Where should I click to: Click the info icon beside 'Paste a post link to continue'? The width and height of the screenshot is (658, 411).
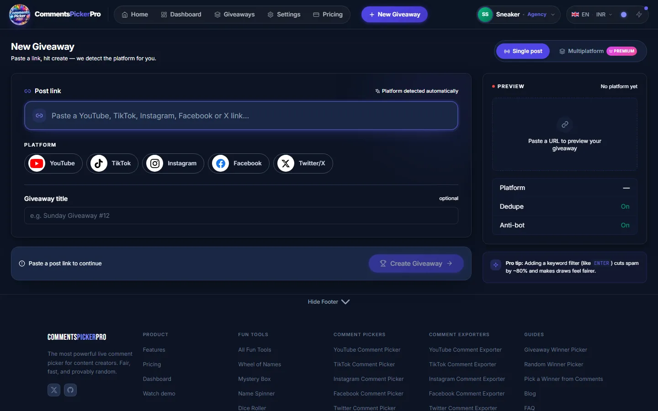tap(22, 263)
